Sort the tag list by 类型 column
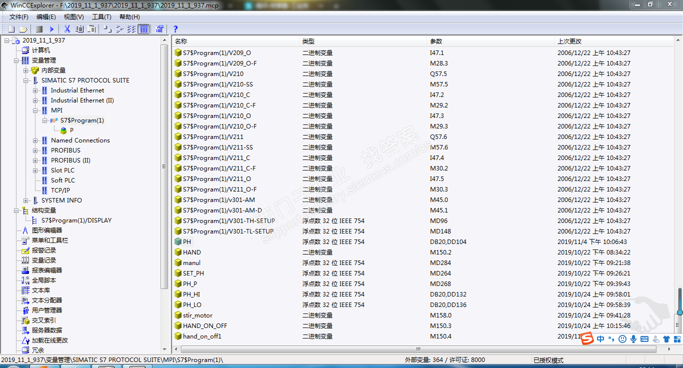This screenshot has height=368, width=683. pyautogui.click(x=364, y=41)
